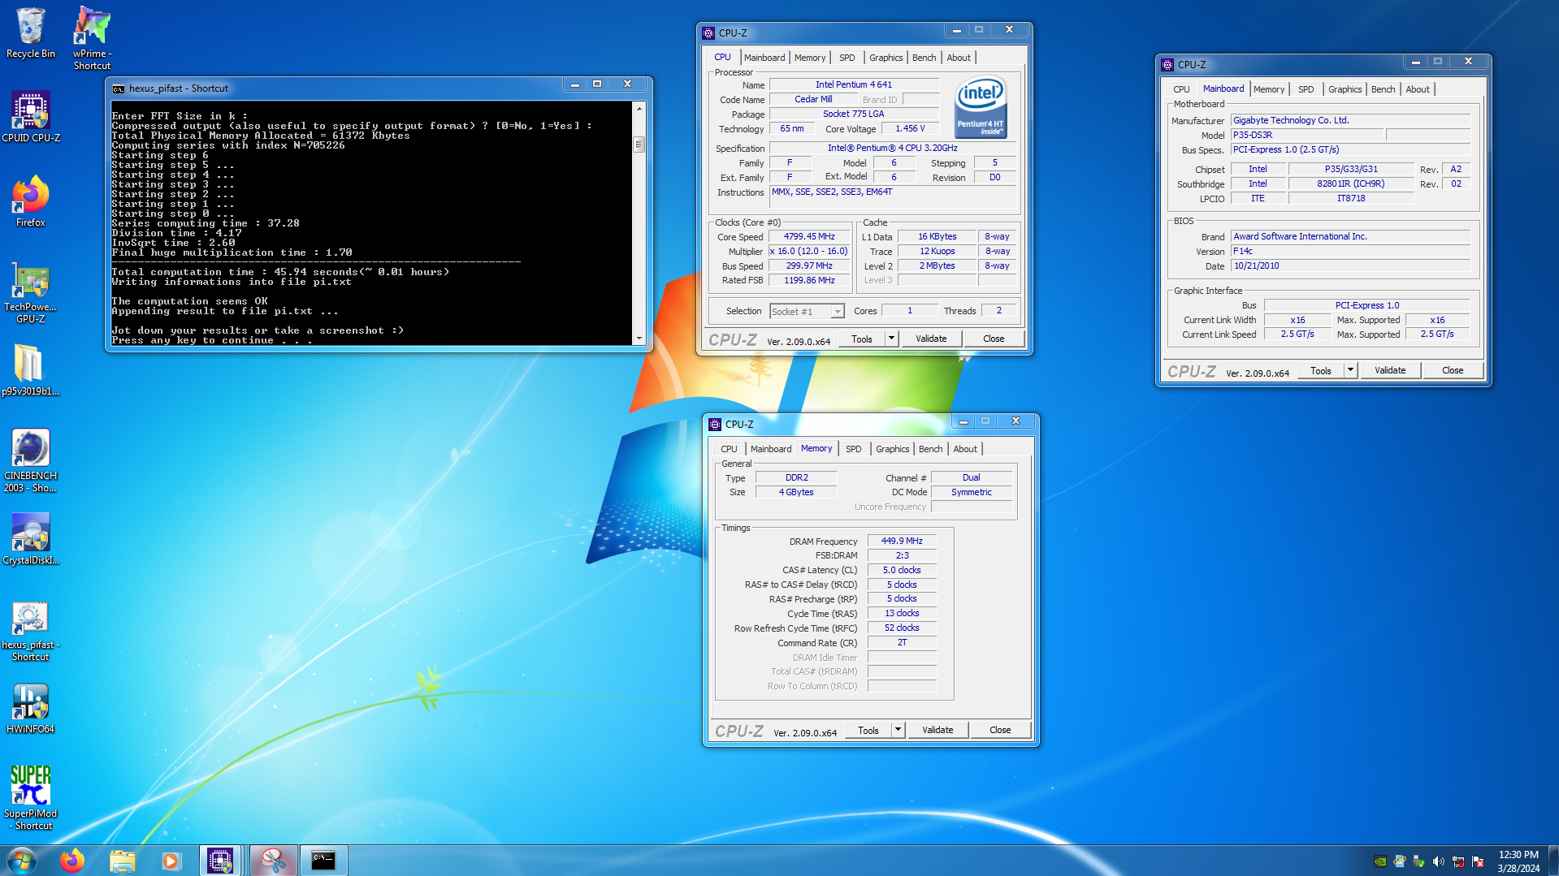Click the Core Speed value 4799.45 MHz
This screenshot has width=1559, height=876.
809,236
